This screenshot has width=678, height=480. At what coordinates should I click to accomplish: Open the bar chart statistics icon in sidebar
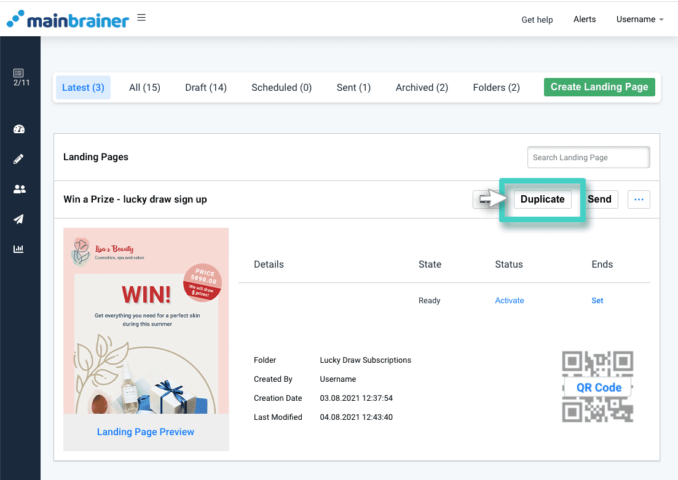18,249
